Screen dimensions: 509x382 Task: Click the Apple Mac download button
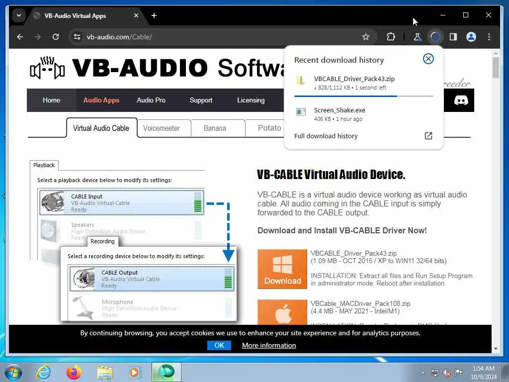click(x=282, y=312)
